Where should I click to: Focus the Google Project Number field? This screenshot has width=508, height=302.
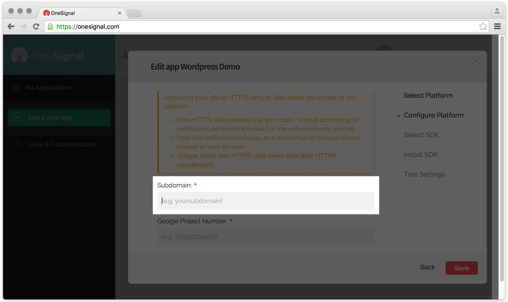(265, 237)
